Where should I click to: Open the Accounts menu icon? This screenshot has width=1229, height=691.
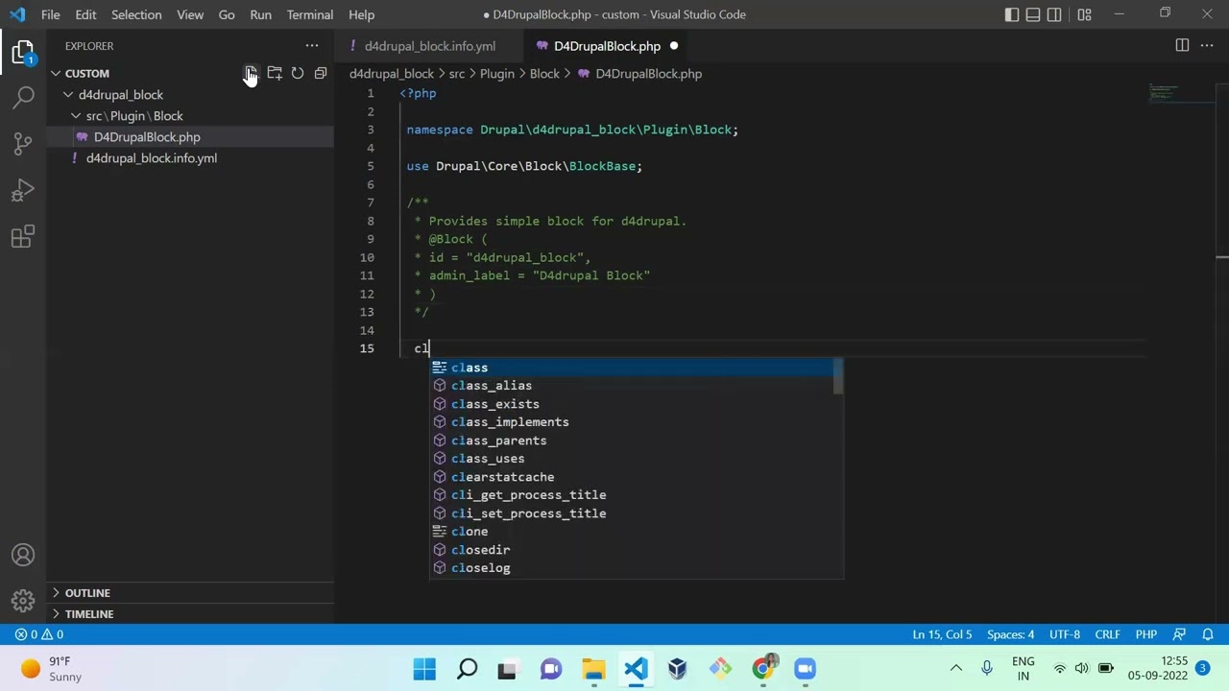point(23,556)
